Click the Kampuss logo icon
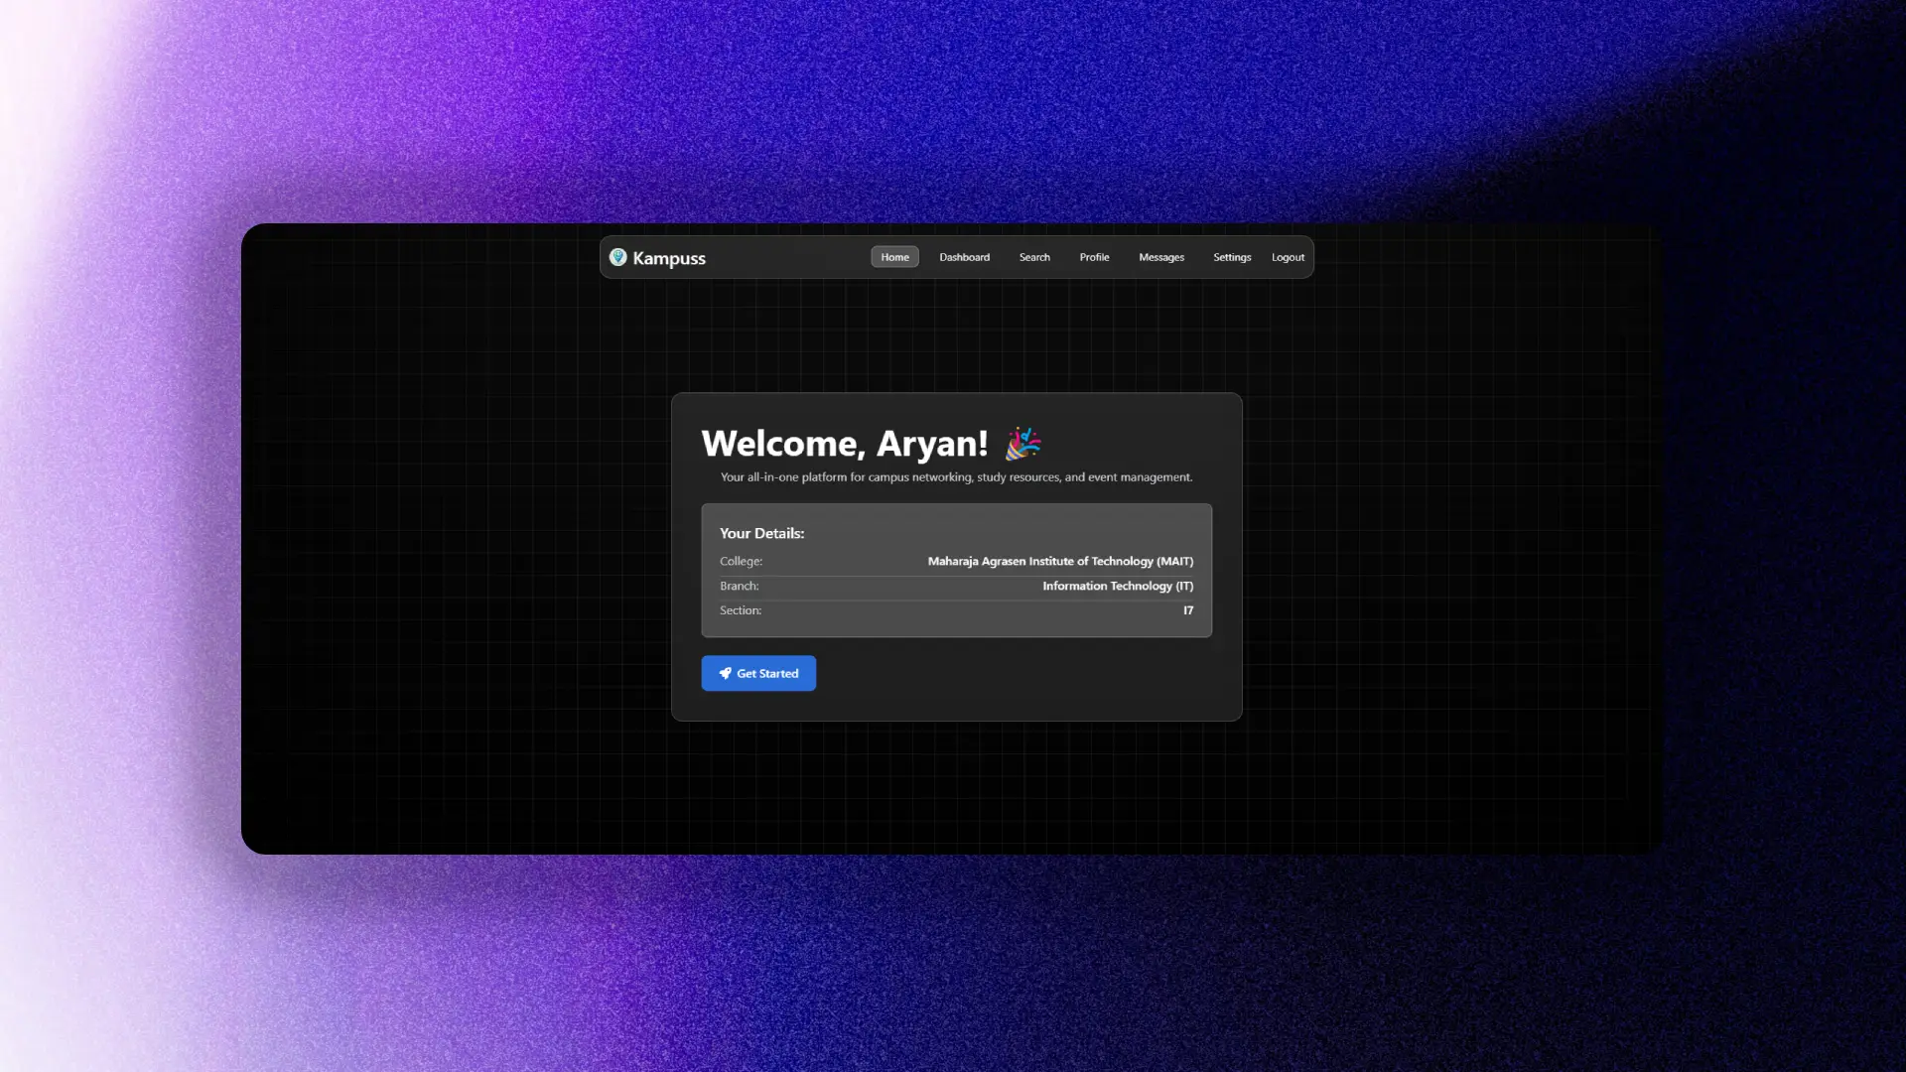Screen dimensions: 1906x1072 point(617,257)
